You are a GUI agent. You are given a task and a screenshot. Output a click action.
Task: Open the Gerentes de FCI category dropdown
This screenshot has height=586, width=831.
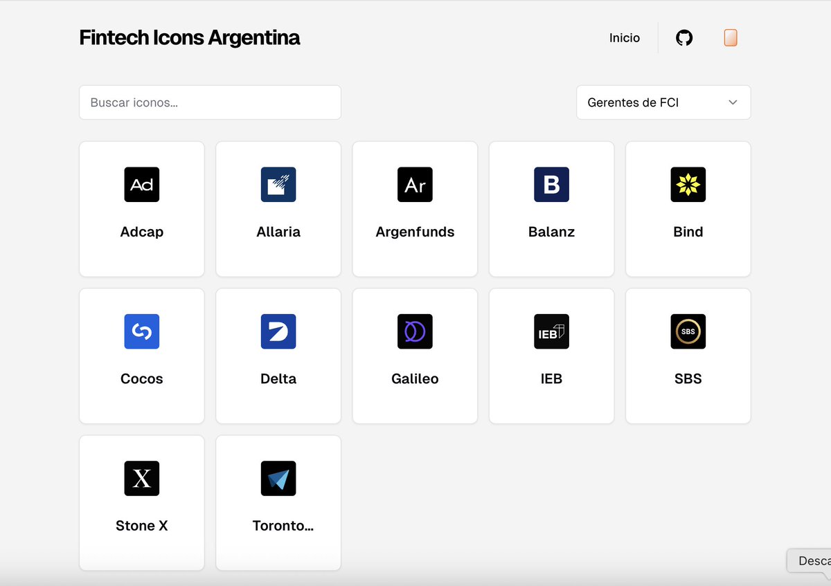tap(663, 102)
